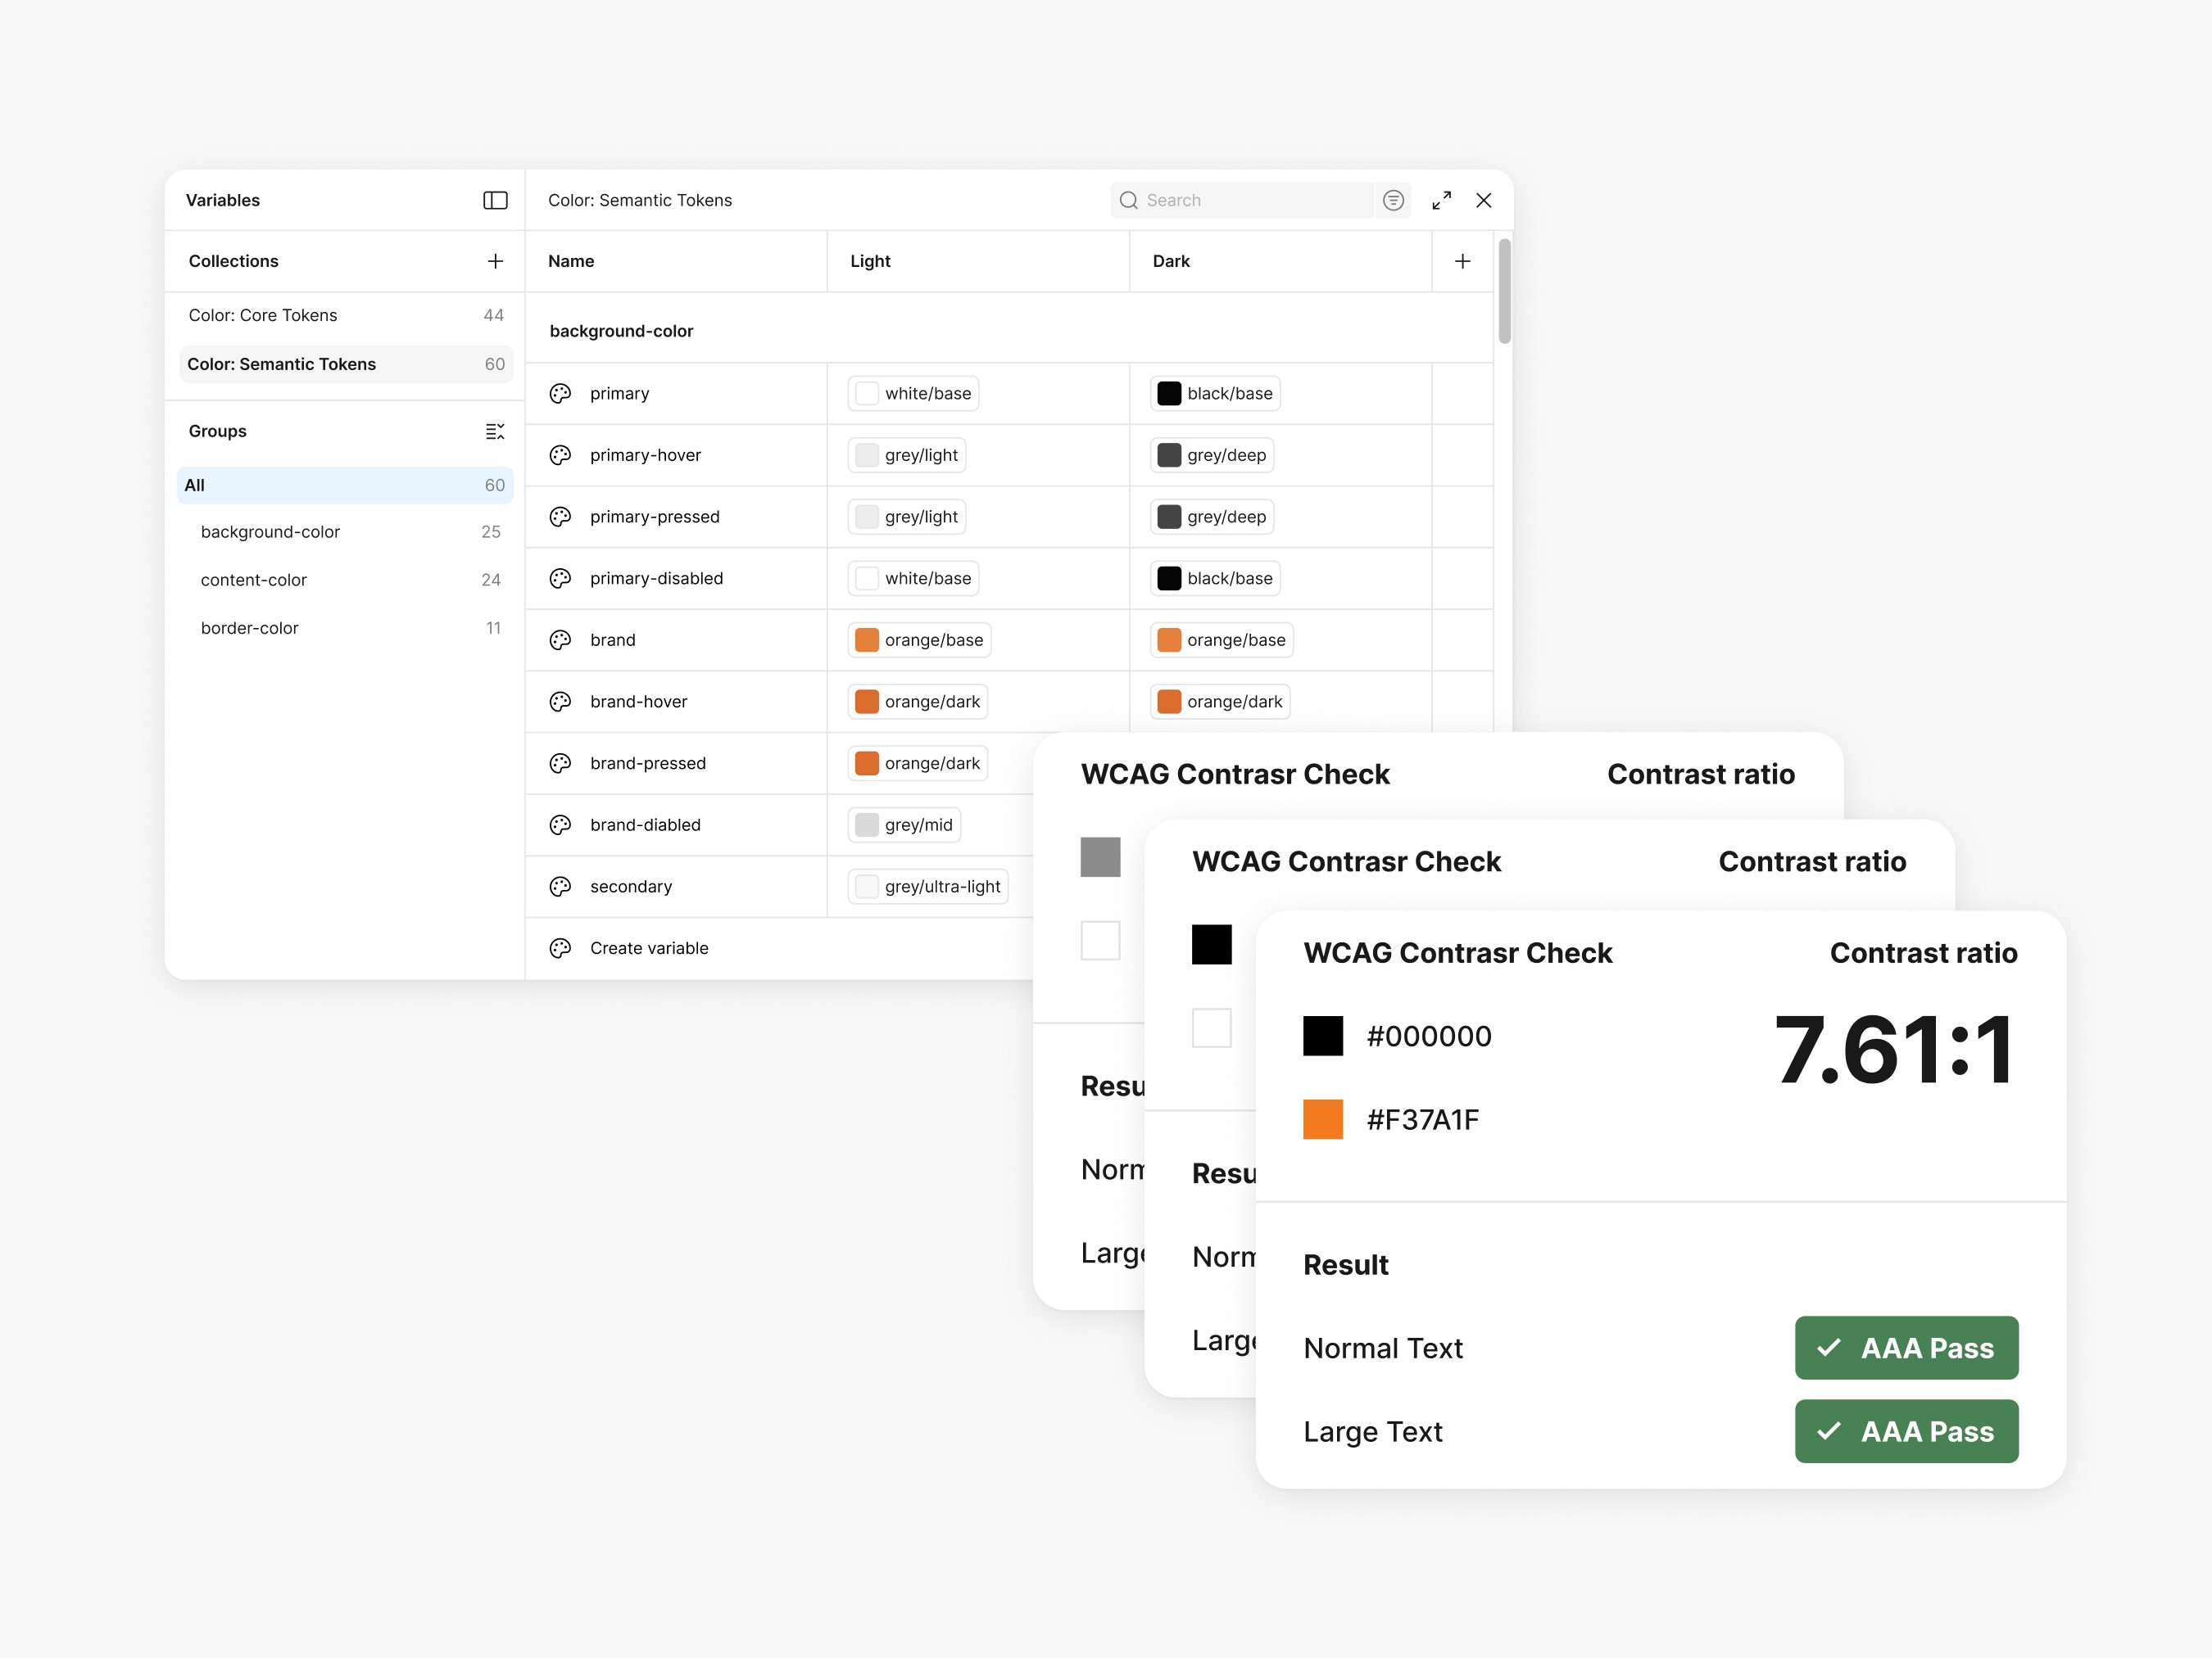
Task: Click the variables table vertical scrollbar
Action: point(1504,290)
